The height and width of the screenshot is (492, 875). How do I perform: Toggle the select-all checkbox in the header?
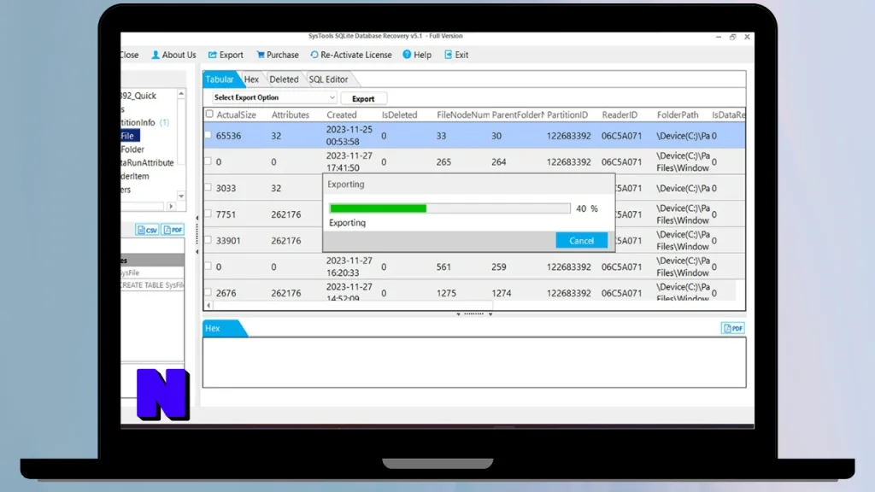(x=209, y=114)
